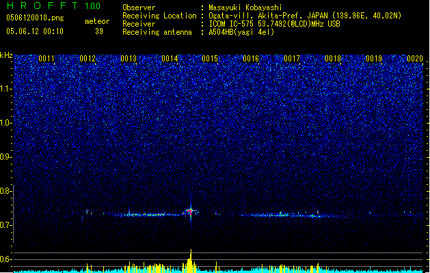Click the meteor count 39
Viewport: 430px width, 273px height.
click(x=99, y=31)
